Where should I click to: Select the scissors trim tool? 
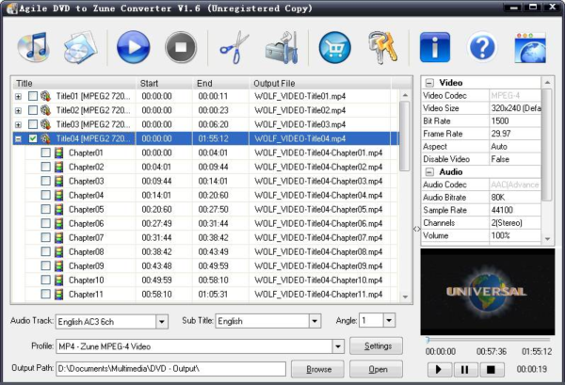pos(234,47)
